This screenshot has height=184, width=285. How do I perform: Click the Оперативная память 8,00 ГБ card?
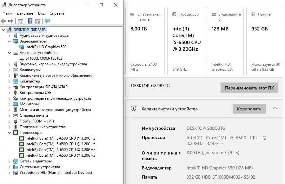145,41
